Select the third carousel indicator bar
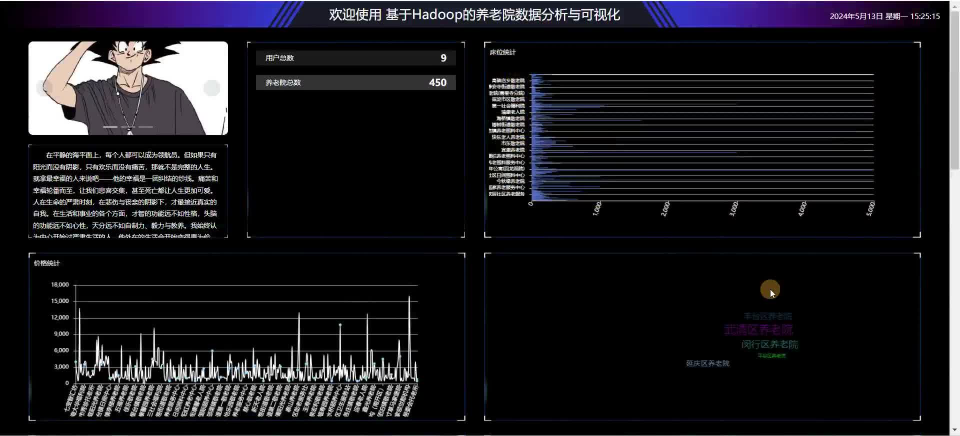The image size is (960, 436). [x=145, y=127]
